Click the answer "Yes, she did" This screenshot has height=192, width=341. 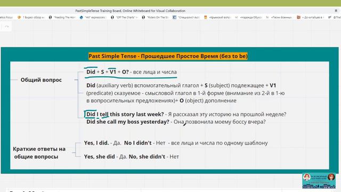click(100, 156)
